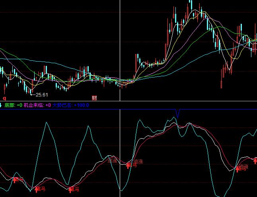This screenshot has width=257, height=197.
Task: Click the +100.0 indicator value
Action: click(82, 105)
